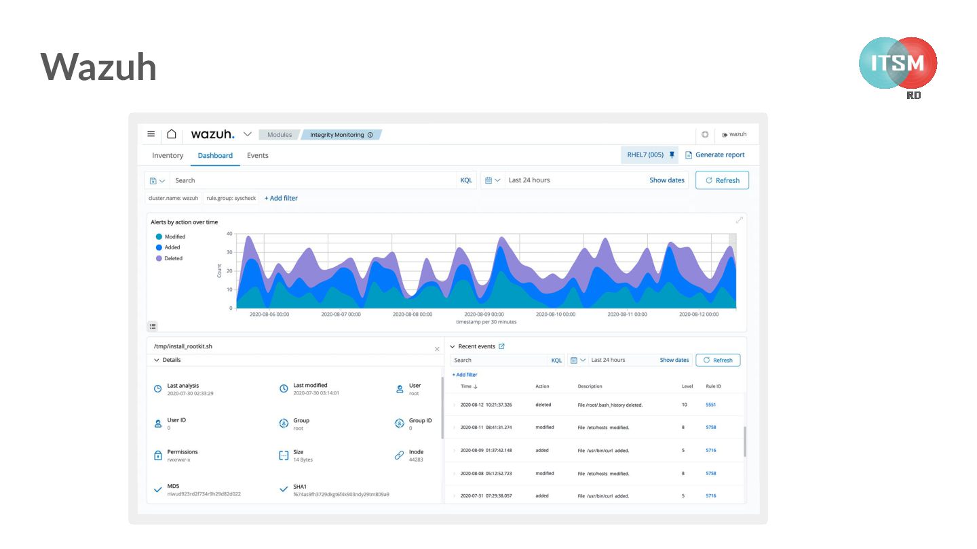
Task: Open the dropdown arrow next to the Wazuh logo
Action: point(247,134)
